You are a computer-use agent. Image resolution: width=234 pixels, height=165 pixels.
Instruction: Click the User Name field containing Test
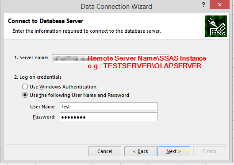(x=109, y=107)
